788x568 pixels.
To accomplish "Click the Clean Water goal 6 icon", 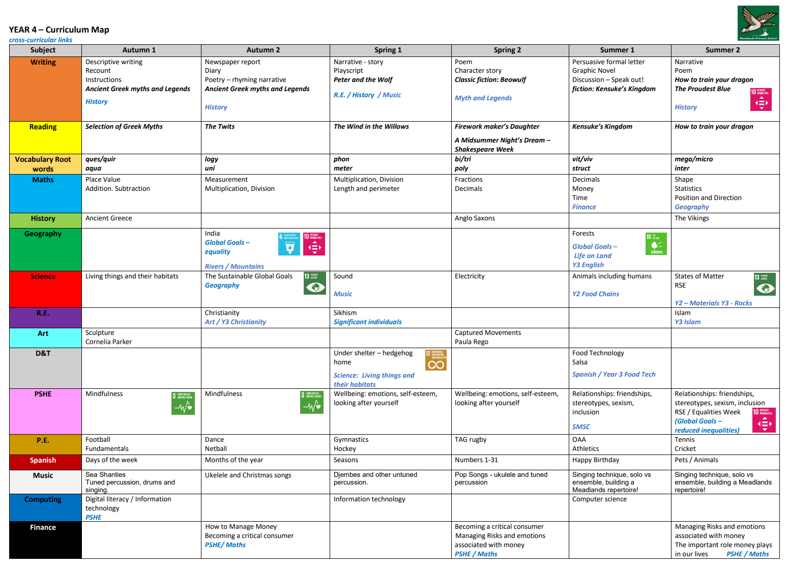I will pos(289,244).
